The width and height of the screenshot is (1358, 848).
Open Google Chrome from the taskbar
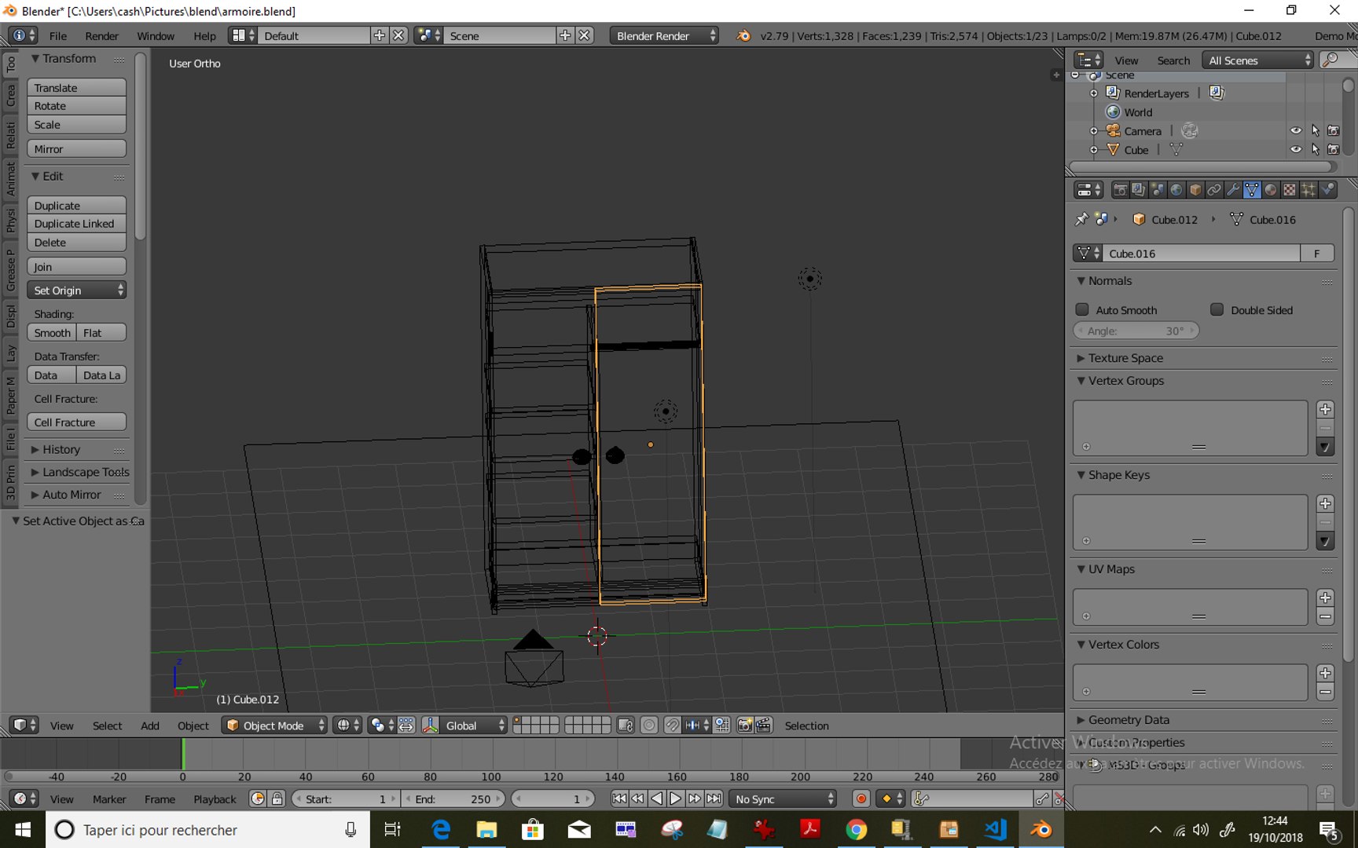[x=857, y=829]
